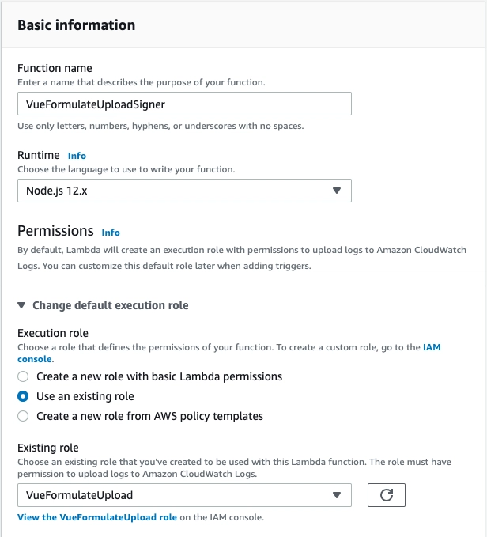Viewport: 487px width, 537px height.
Task: Click the Function name input field
Action: coord(184,104)
